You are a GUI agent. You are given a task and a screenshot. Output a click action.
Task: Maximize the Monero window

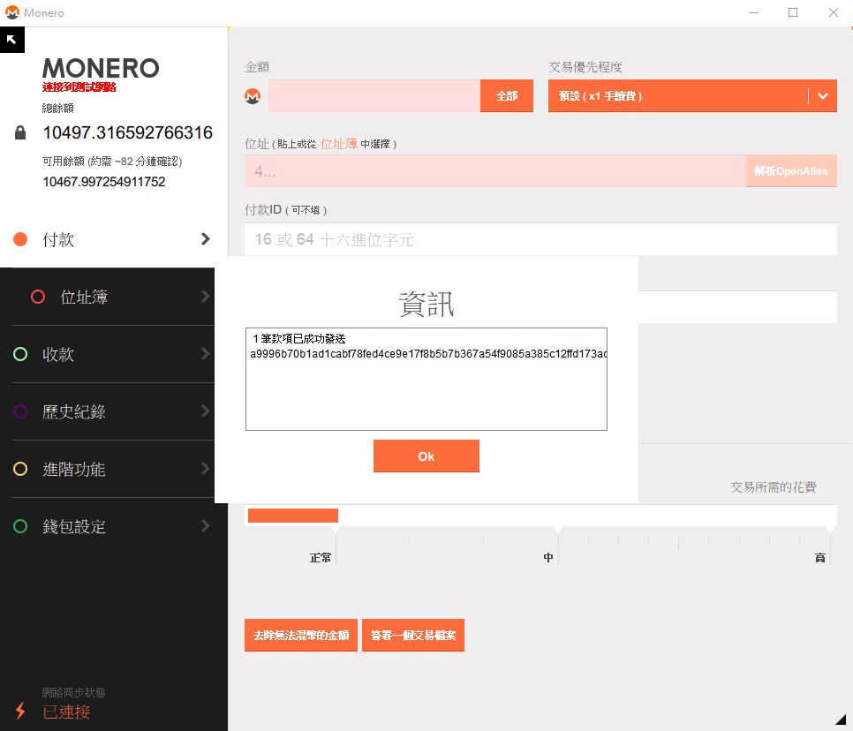click(x=793, y=12)
